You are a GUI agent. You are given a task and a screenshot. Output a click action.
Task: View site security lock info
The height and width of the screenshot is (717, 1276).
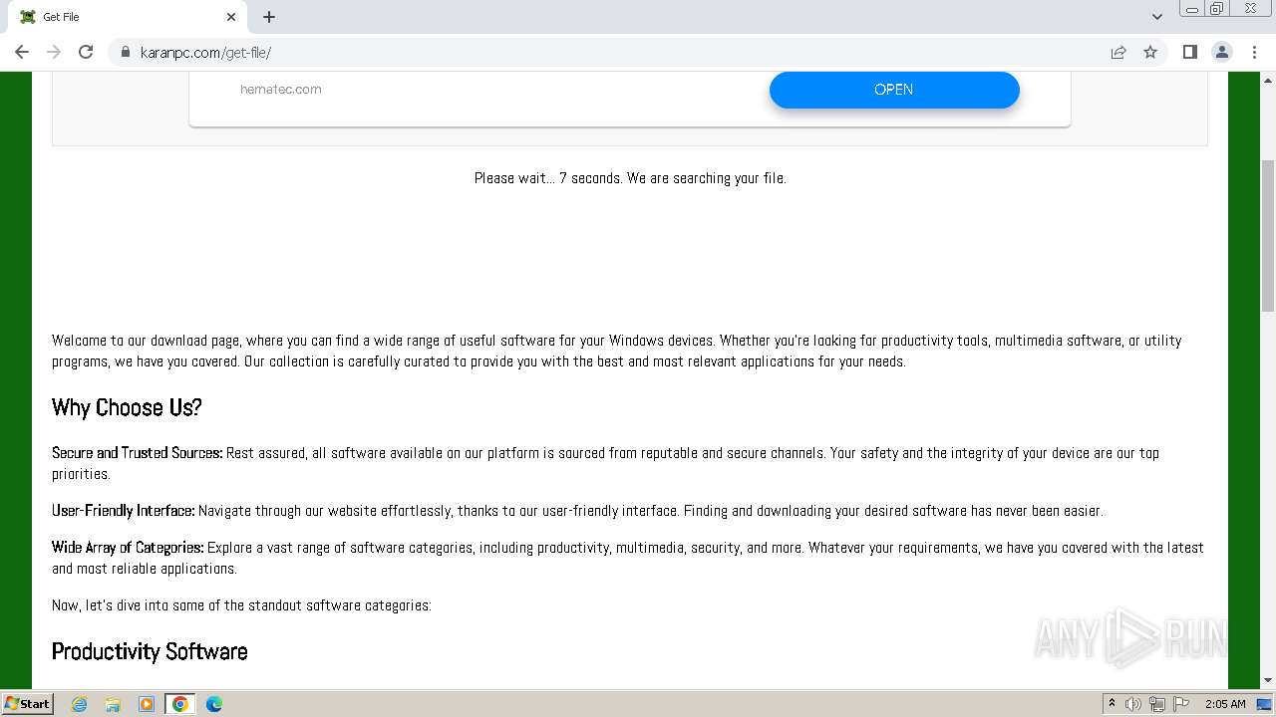click(126, 52)
